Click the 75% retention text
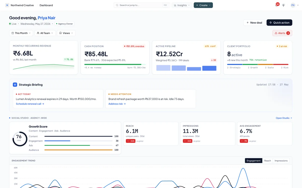Image resolution: width=302 pixels, height=188 pixels. tap(258, 60)
